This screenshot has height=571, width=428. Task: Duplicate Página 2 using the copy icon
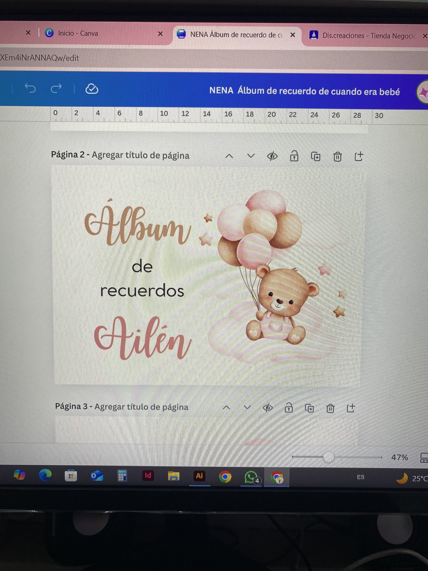click(316, 156)
